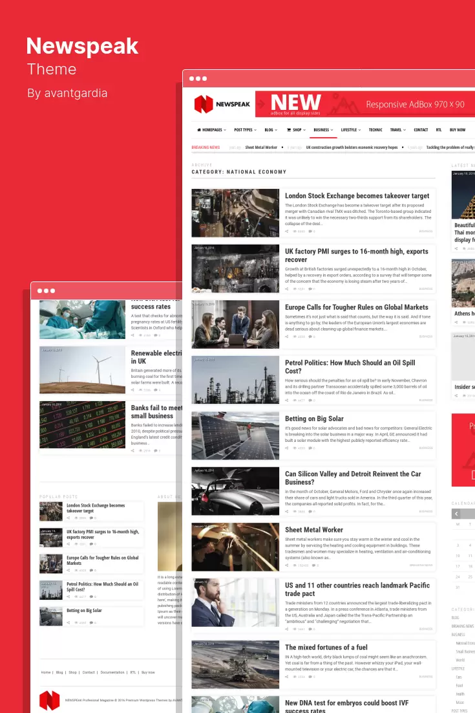Click share icon under Petrol Politics article
This screenshot has height=713, width=475.
(x=286, y=400)
